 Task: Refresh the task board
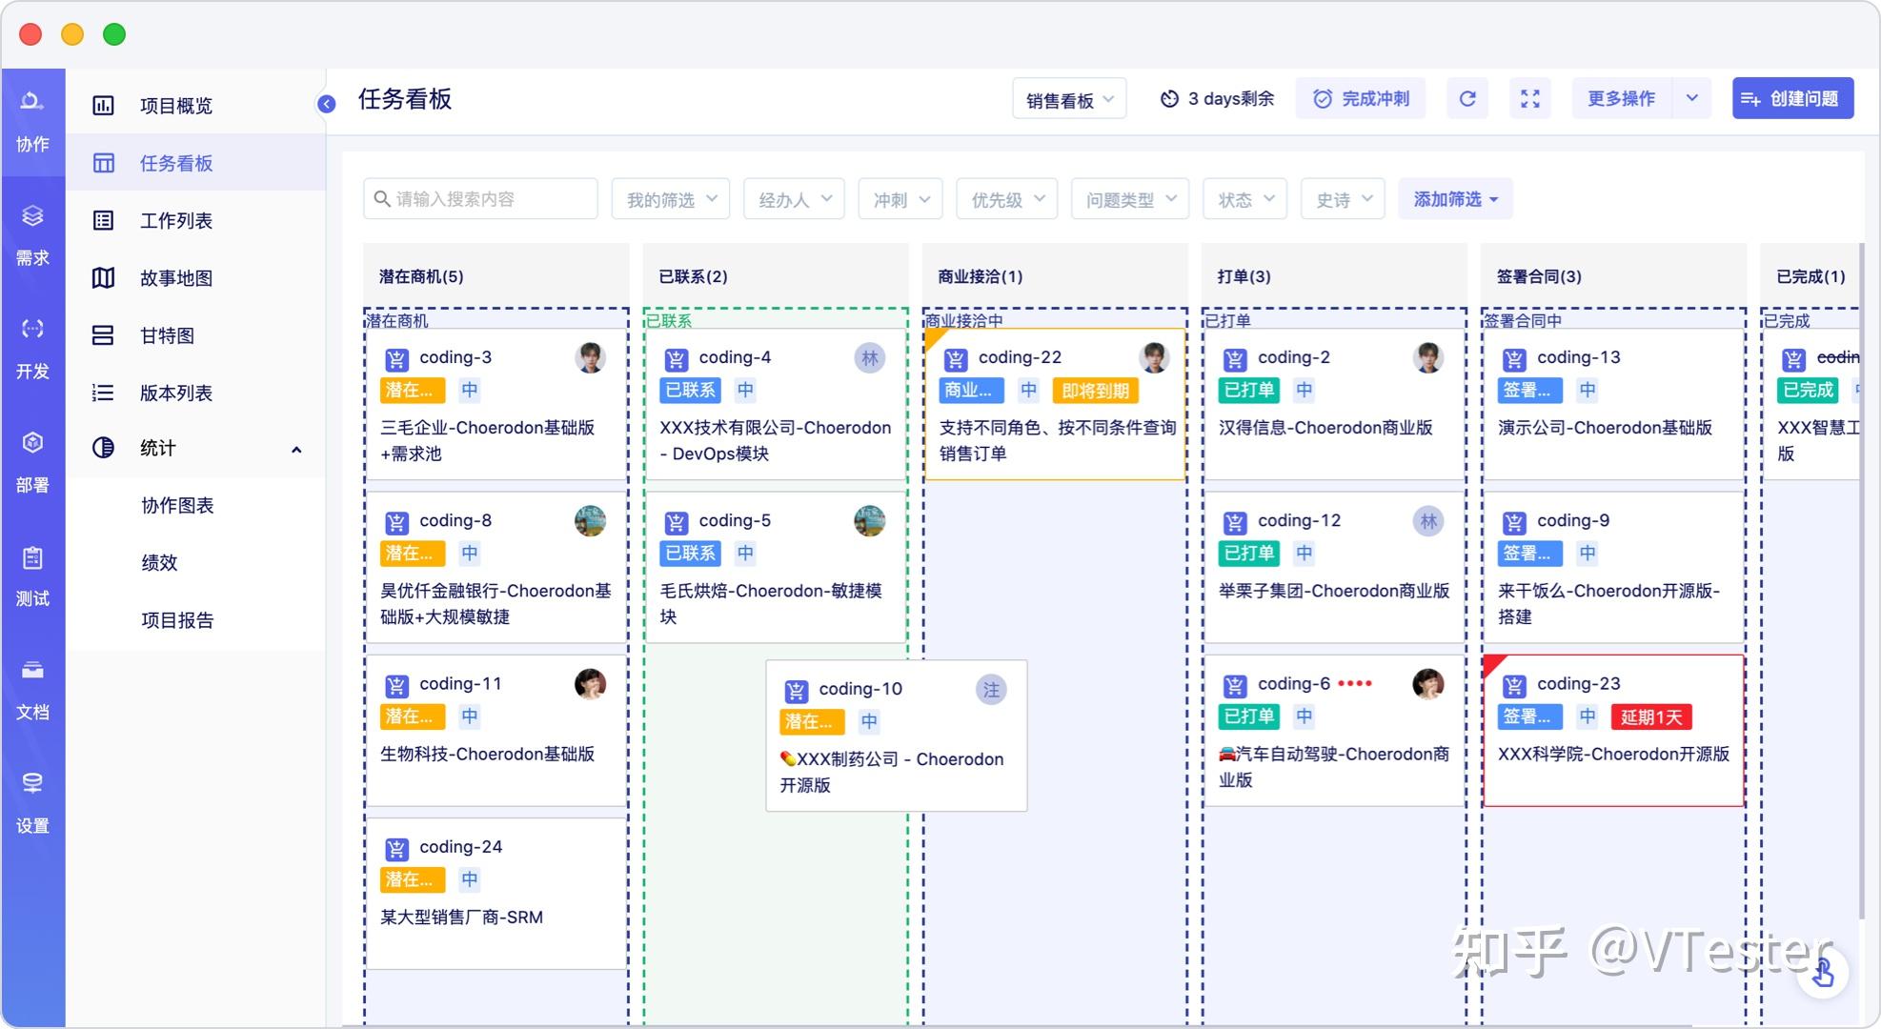click(x=1467, y=98)
